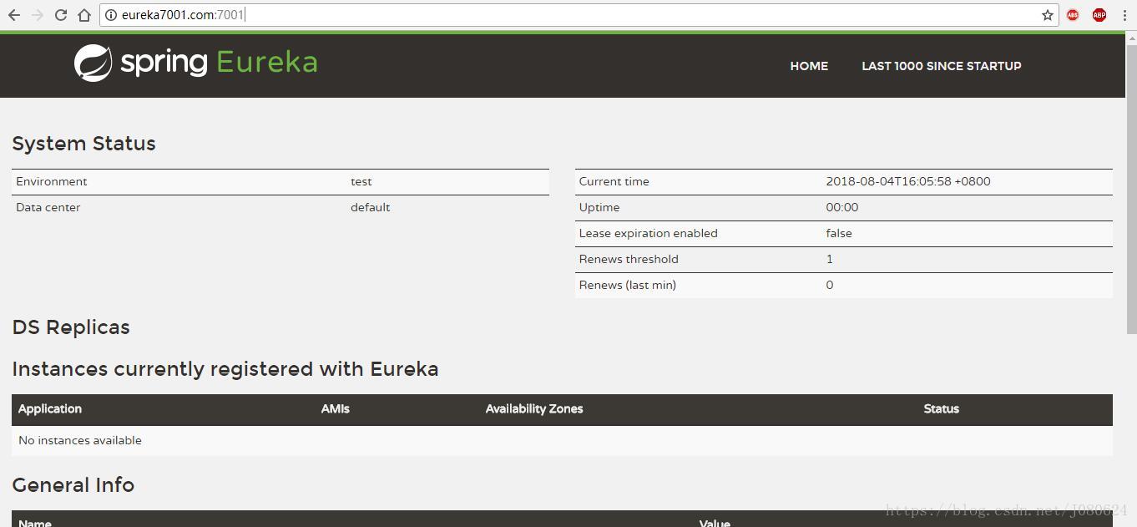Screen dimensions: 1137x527
Task: Select the No instances available row
Action: (562, 440)
